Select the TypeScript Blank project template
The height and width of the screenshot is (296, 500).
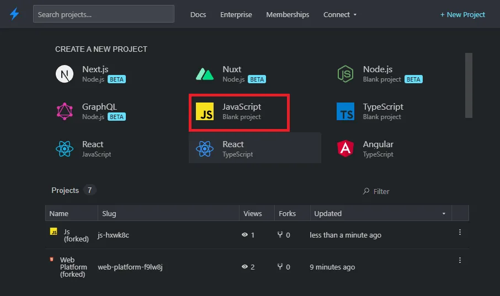click(370, 111)
